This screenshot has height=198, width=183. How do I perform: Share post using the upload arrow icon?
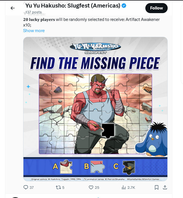pyautogui.click(x=165, y=187)
